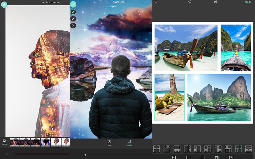Select the coconuts and palm collage photo
The width and height of the screenshot is (255, 159).
[x=170, y=97]
